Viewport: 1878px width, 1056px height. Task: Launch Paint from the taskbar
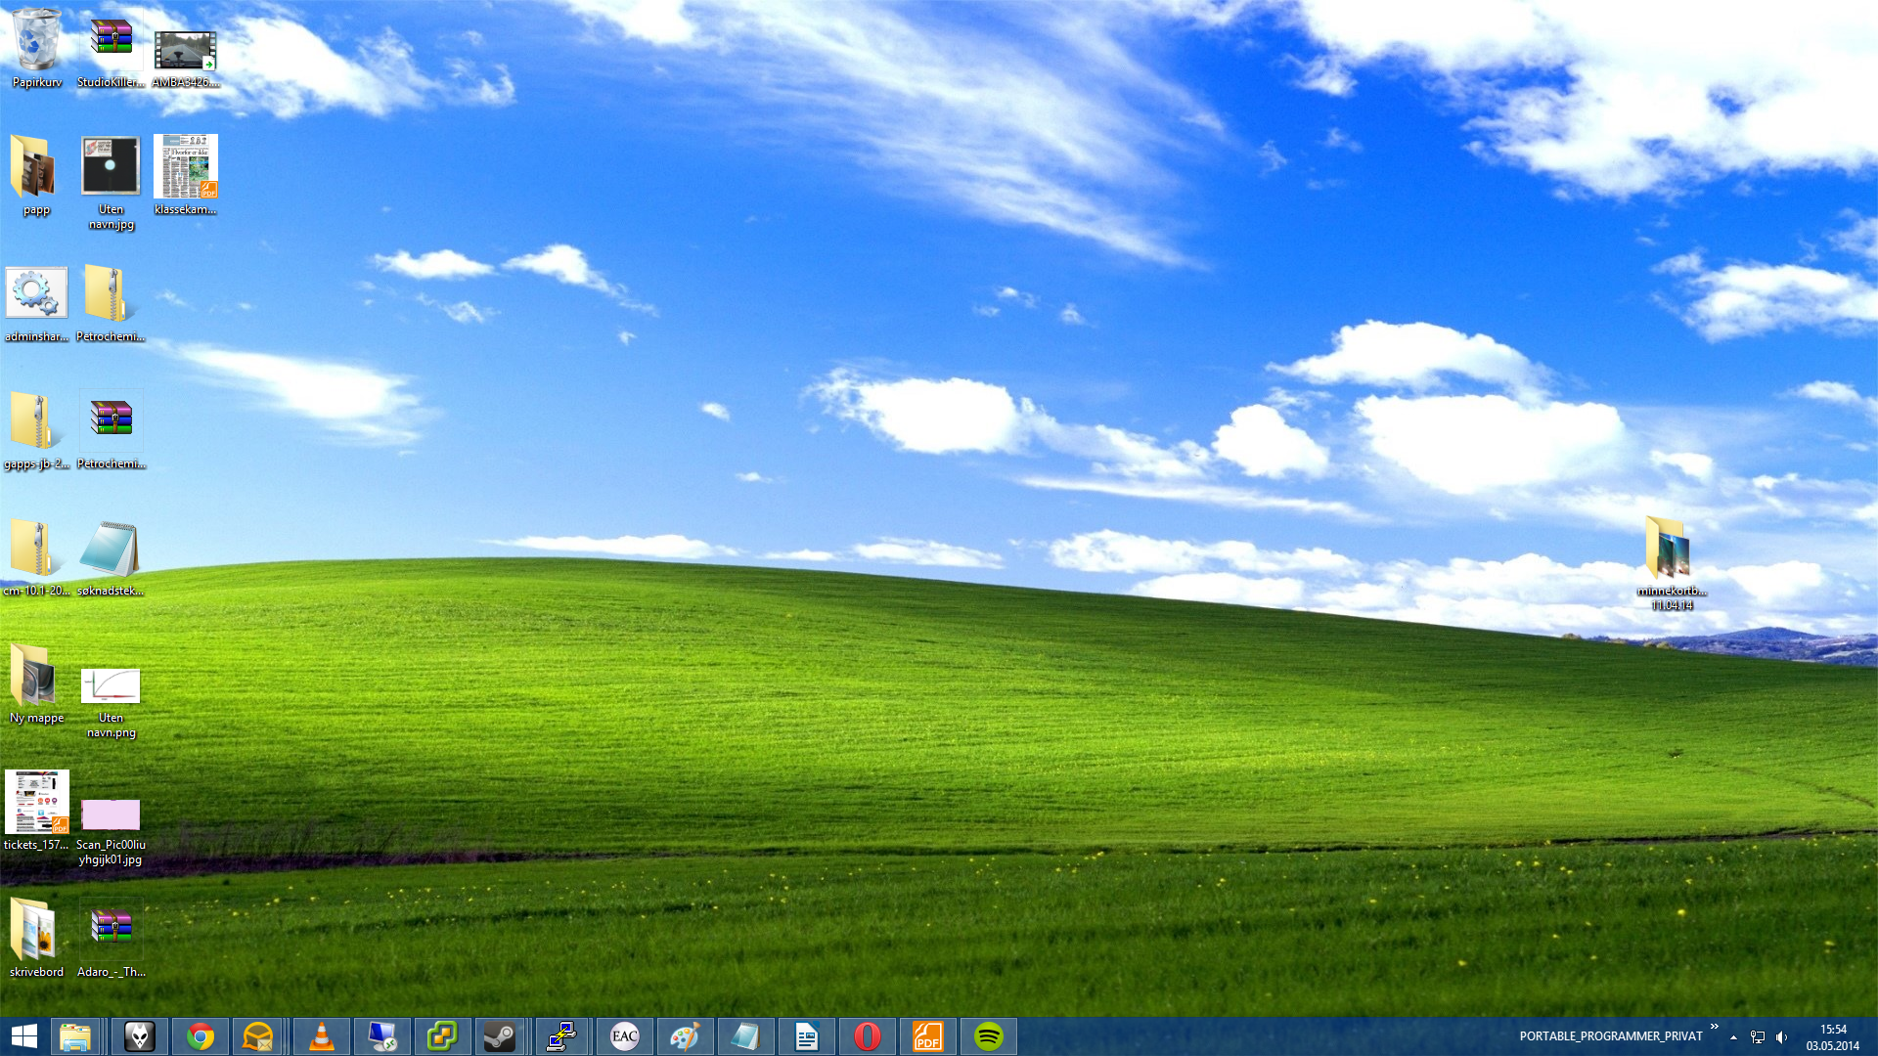pyautogui.click(x=685, y=1036)
